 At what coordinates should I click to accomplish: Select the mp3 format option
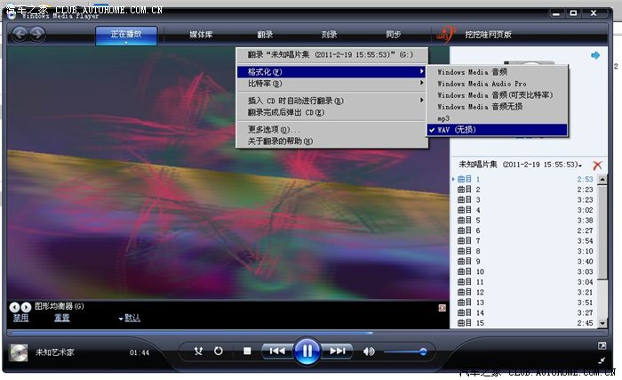click(443, 118)
